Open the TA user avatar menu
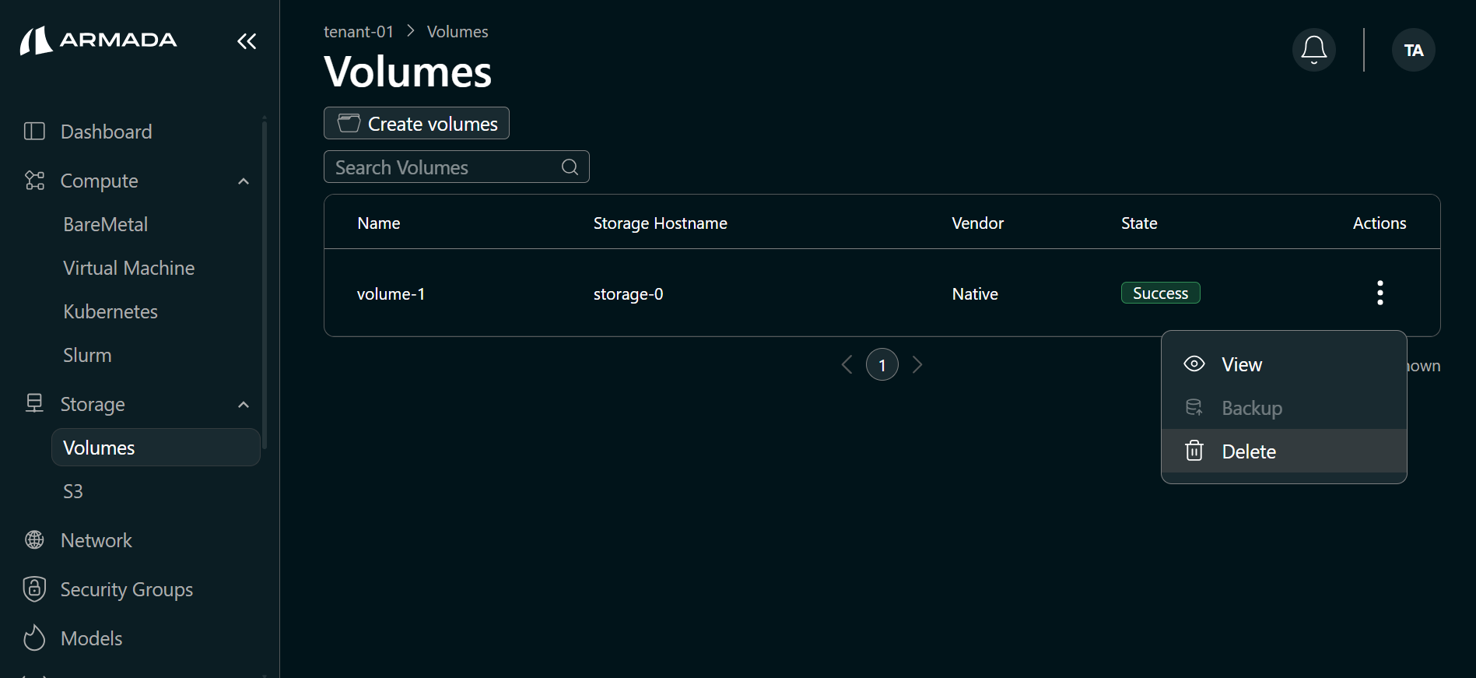Image resolution: width=1476 pixels, height=678 pixels. [x=1414, y=50]
